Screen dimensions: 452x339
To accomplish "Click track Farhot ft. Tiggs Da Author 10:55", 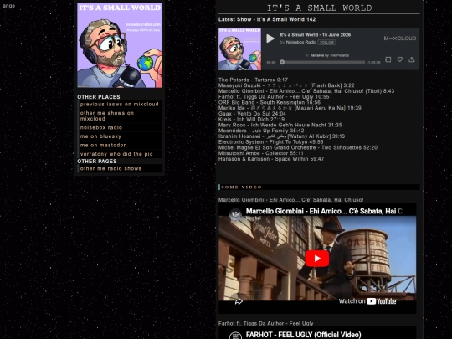I will coord(274,97).
